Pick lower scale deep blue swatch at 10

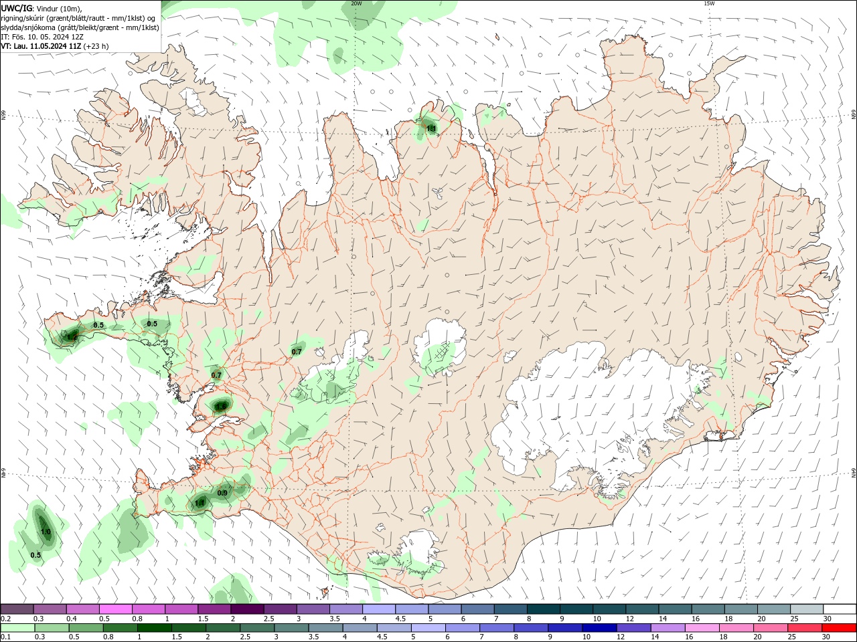pyautogui.click(x=600, y=628)
